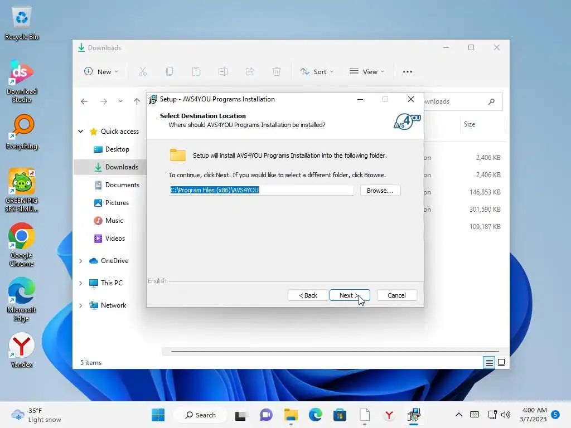Viewport: 571px width, 428px height.
Task: Click the Copy icon in Explorer toolbar
Action: pyautogui.click(x=170, y=72)
